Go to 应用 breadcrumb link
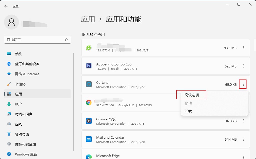The image size is (256, 159). [88, 19]
